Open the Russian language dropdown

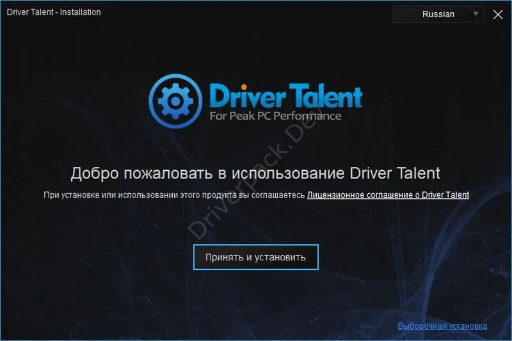coord(438,14)
